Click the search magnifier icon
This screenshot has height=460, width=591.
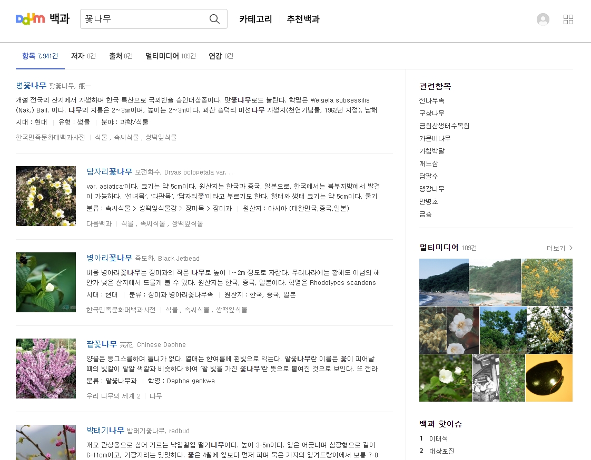click(x=214, y=18)
